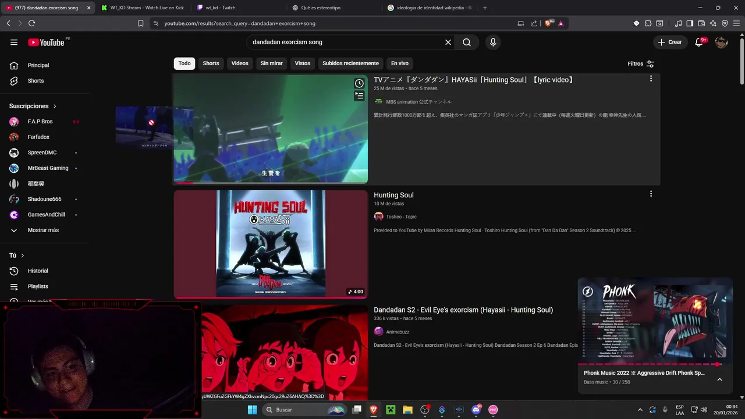Bookmark this page in the address bar
745x419 pixels.
point(141,23)
